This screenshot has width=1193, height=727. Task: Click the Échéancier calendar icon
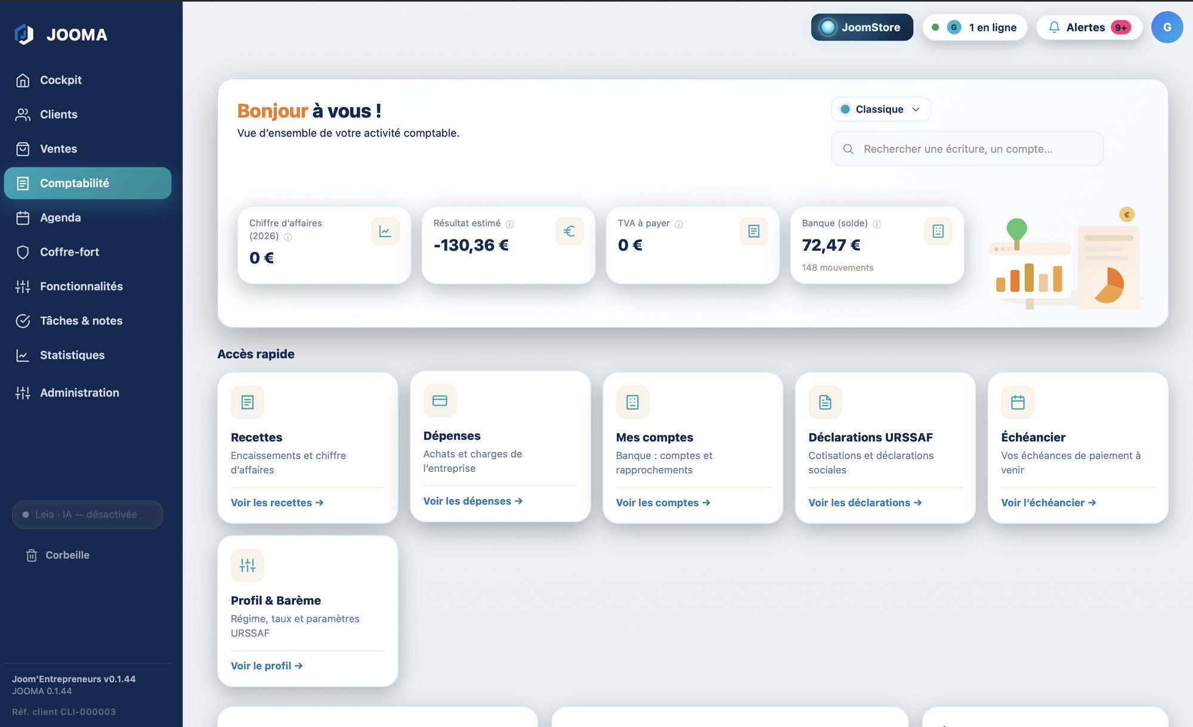[x=1018, y=402]
